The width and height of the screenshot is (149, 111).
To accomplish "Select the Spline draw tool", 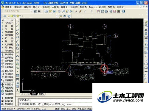I will [x=18, y=53].
